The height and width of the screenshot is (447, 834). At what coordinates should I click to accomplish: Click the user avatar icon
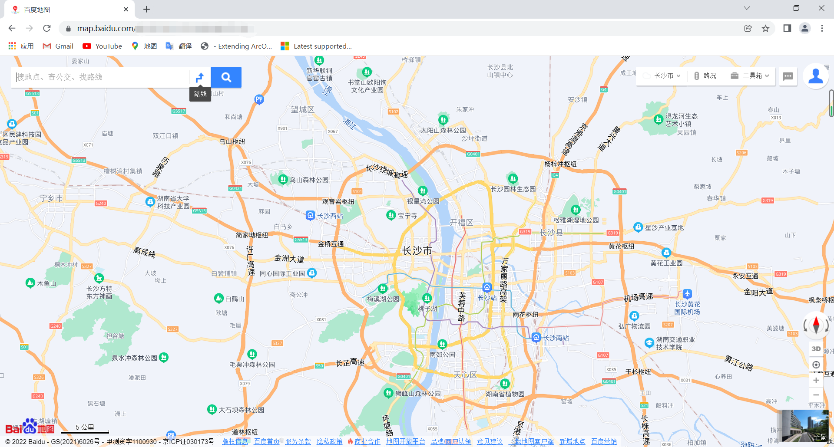(x=816, y=76)
